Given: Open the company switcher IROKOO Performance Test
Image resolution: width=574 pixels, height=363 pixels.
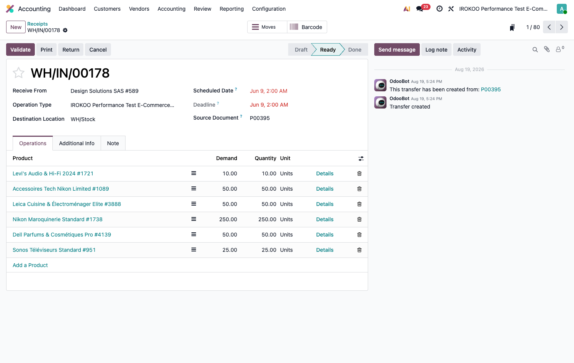Looking at the screenshot, I should pos(503,9).
